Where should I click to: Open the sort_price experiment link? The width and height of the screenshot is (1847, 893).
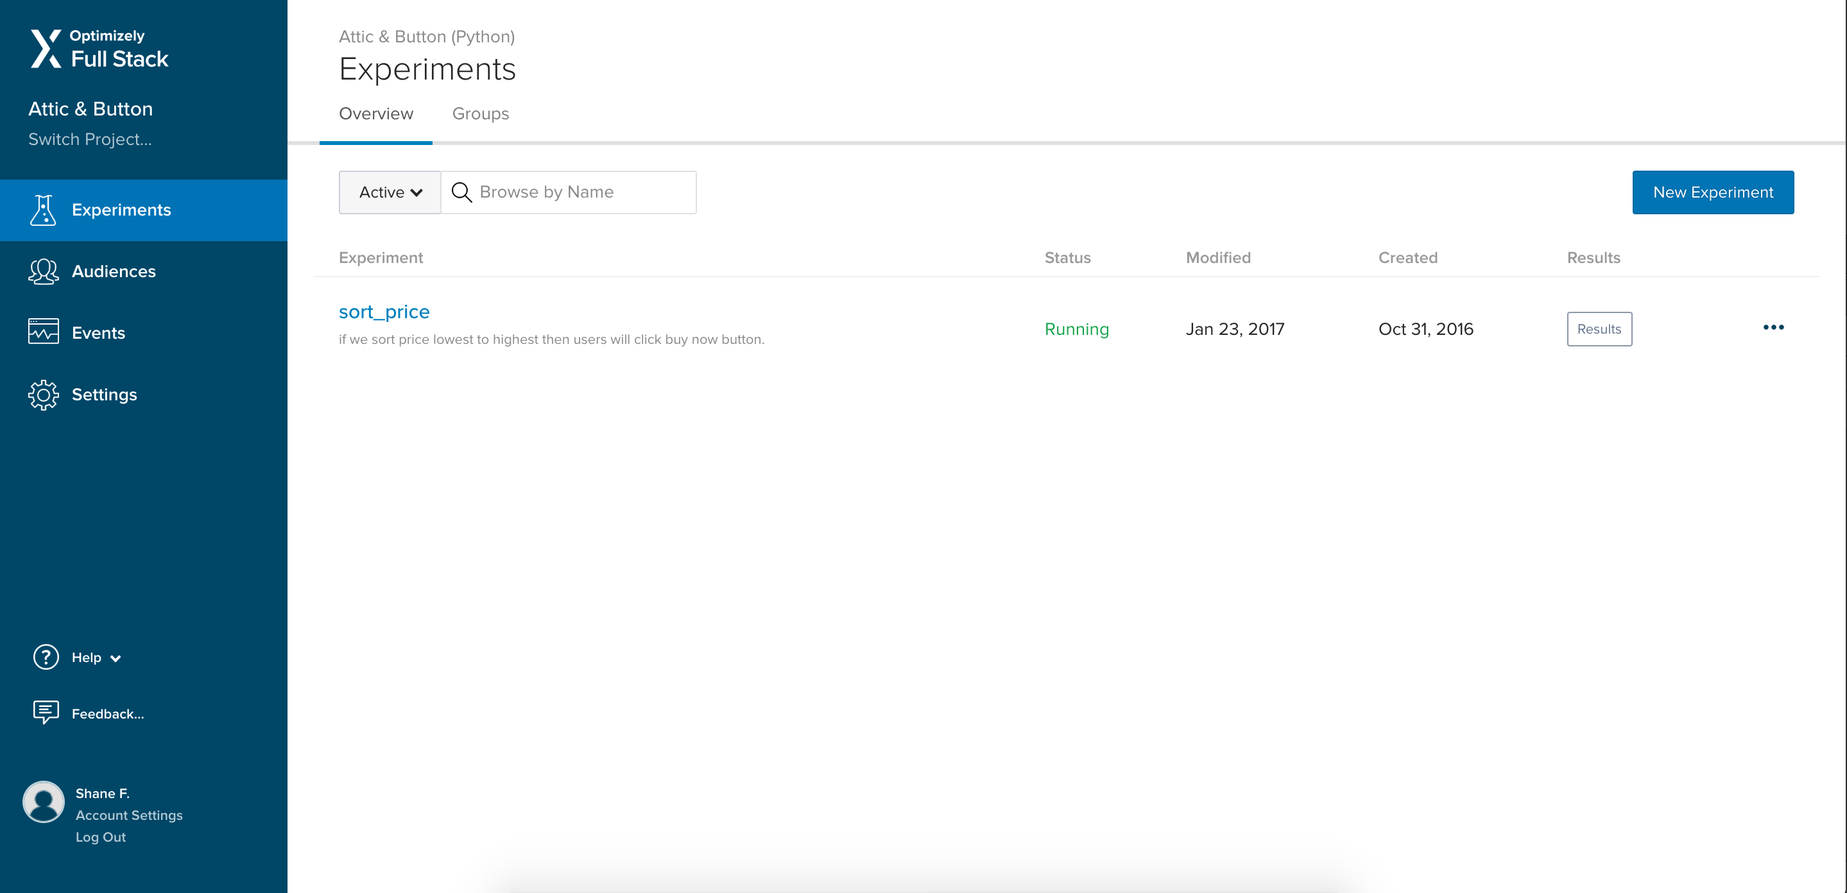click(x=384, y=312)
